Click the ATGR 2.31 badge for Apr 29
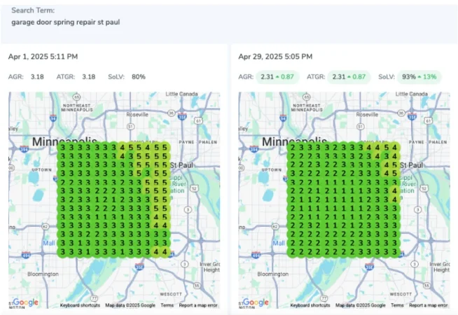This screenshot has width=458, height=315. pos(348,76)
